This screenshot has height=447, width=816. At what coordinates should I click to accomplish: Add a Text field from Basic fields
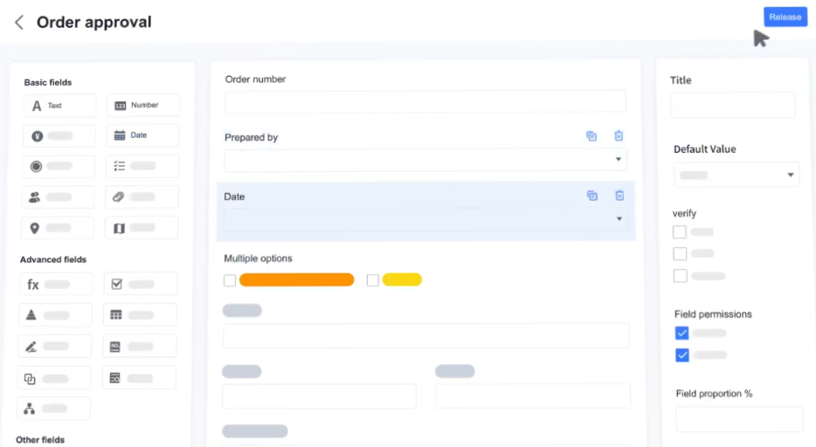point(59,106)
